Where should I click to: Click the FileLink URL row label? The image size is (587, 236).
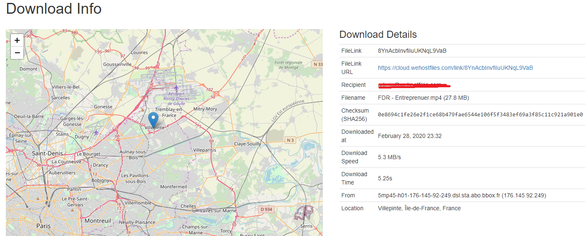[352, 68]
